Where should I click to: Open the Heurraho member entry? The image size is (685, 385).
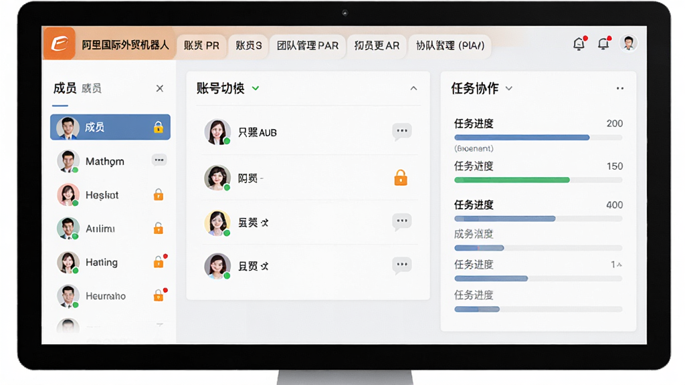coord(110,296)
